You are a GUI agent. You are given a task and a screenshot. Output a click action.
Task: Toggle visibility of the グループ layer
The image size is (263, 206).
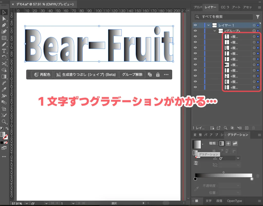click(x=195, y=30)
